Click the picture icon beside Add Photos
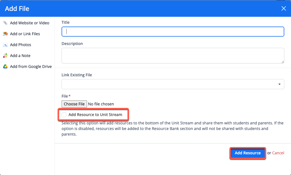This screenshot has height=175, width=291. tap(5, 45)
